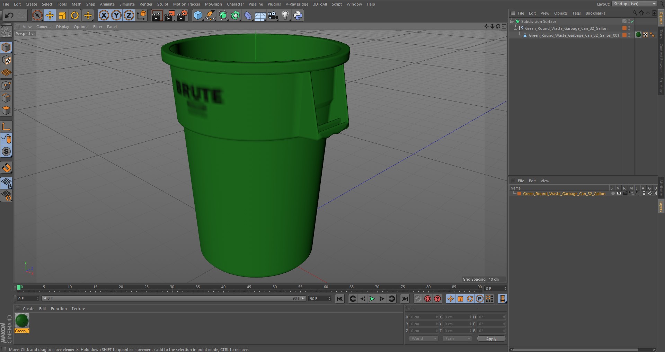The width and height of the screenshot is (665, 352).
Task: Select the Live Selection tool
Action: (37, 15)
